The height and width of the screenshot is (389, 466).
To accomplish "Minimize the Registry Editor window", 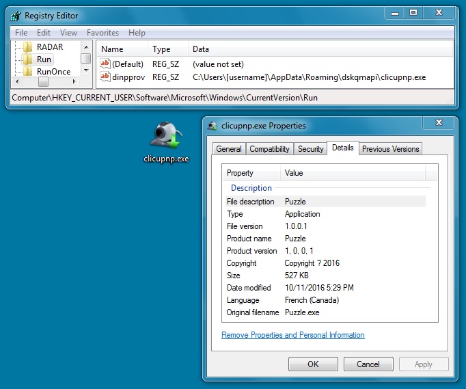I will 395,13.
